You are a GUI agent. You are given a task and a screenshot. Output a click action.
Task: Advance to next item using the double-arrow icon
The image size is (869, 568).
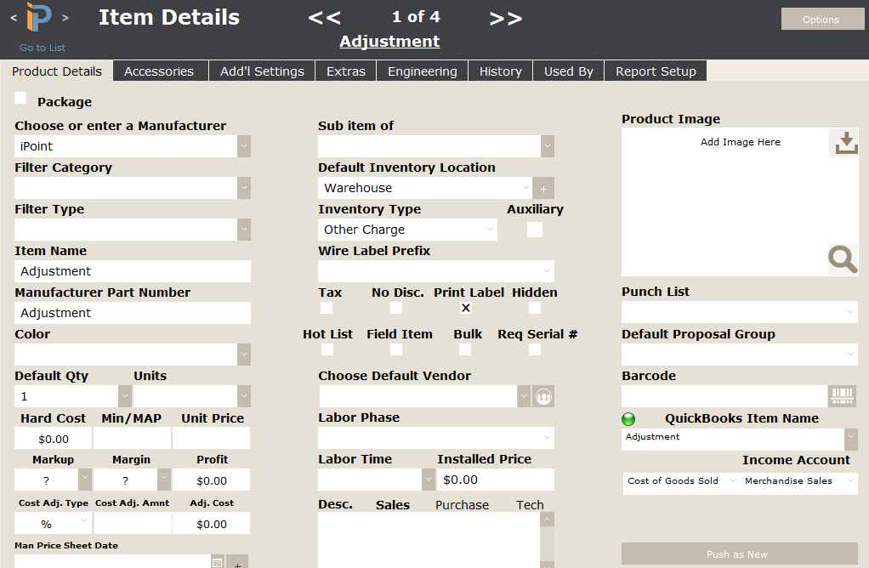[x=505, y=18]
